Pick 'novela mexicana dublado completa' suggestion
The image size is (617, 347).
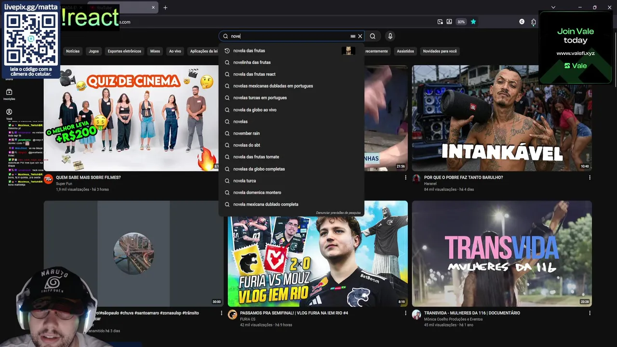pyautogui.click(x=291, y=204)
